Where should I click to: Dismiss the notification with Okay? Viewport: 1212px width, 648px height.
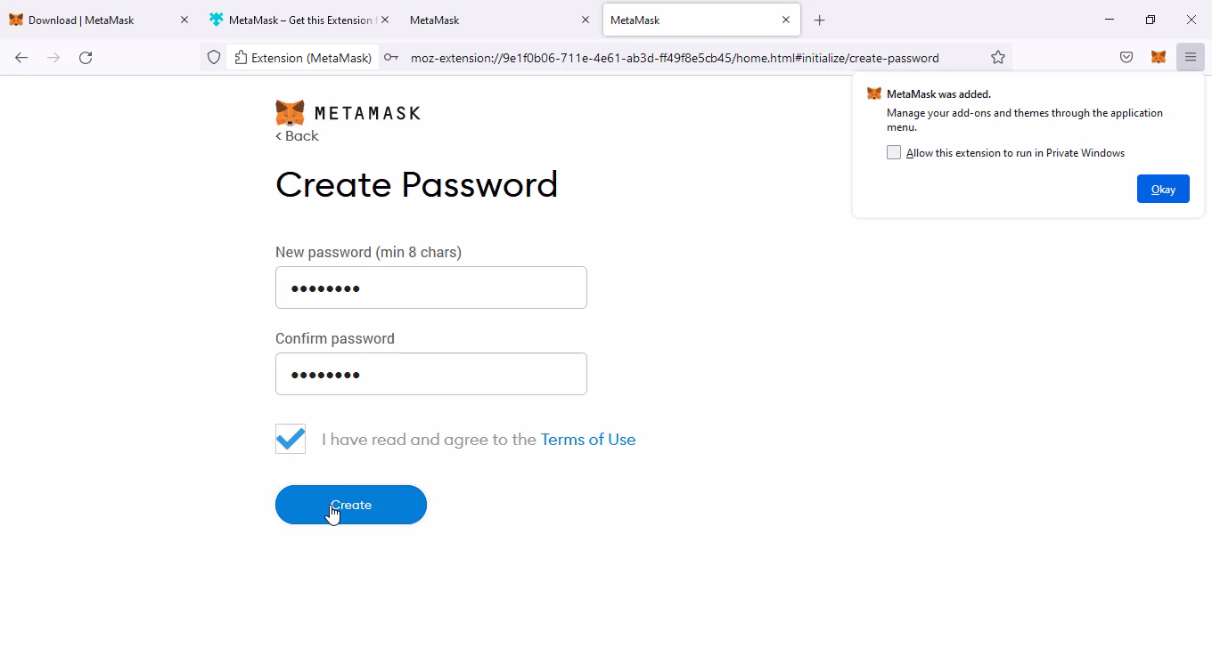1163,189
